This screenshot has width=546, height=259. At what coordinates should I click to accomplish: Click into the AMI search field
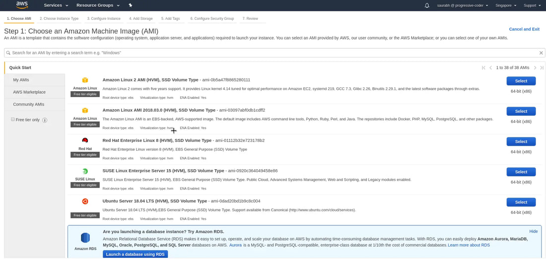coord(268,53)
